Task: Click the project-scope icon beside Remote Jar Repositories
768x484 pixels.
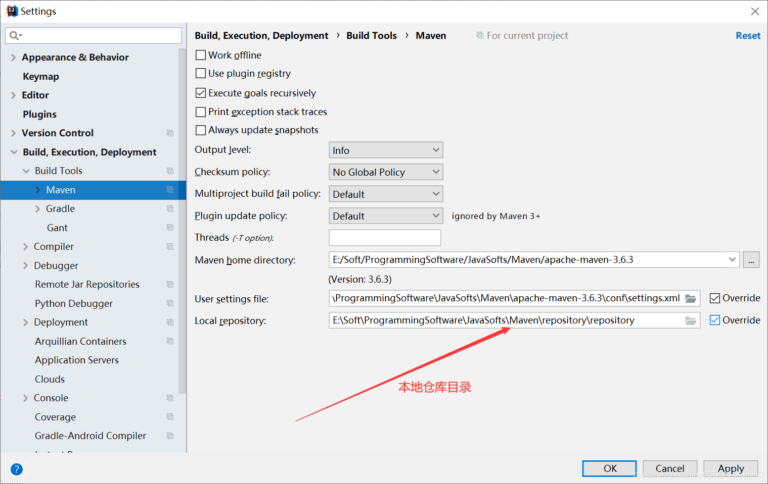Action: pyautogui.click(x=170, y=285)
